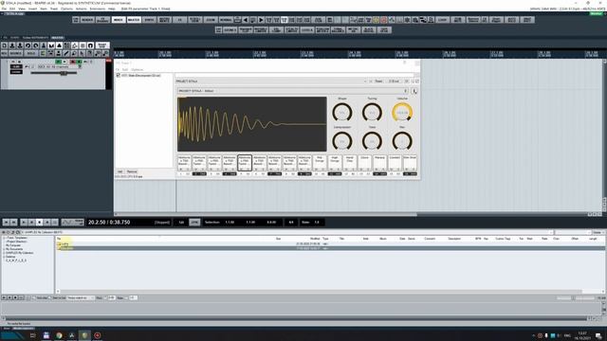Click the left-arrow icon in top toolbar
This screenshot has height=341, width=607.
click(x=246, y=20)
